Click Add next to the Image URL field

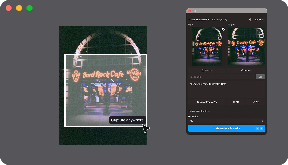coord(260,77)
